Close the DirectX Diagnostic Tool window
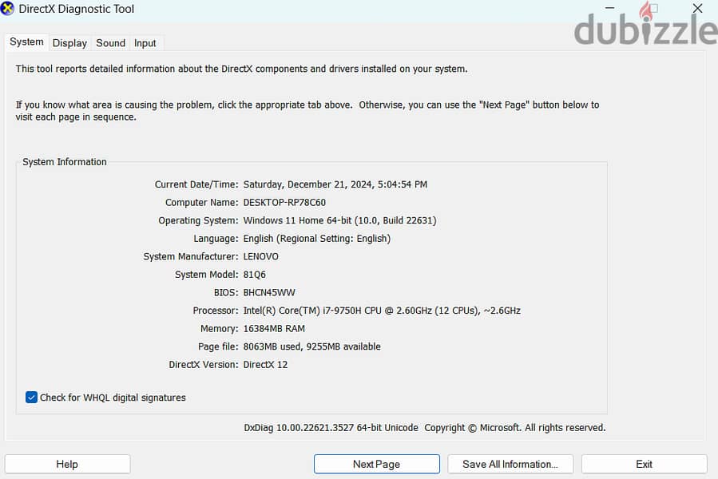Viewport: 718px width, 479px height. [696, 9]
